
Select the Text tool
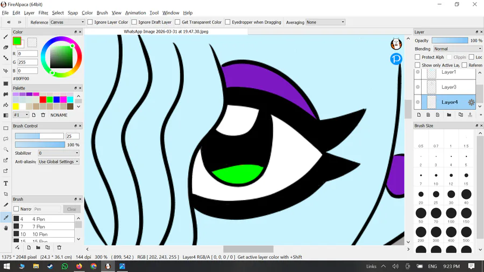click(x=5, y=183)
